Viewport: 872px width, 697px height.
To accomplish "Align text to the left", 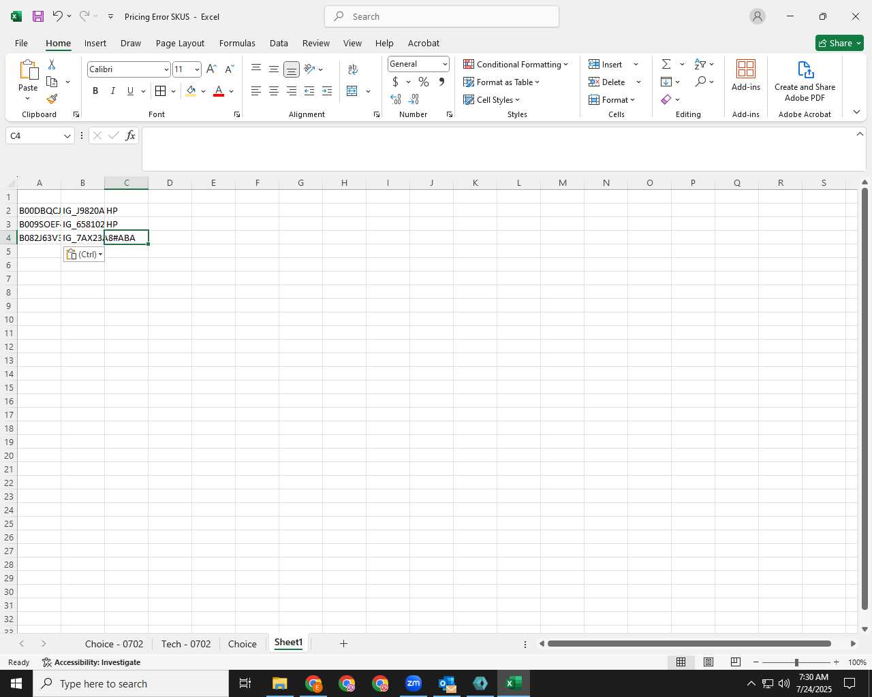I will (x=256, y=91).
